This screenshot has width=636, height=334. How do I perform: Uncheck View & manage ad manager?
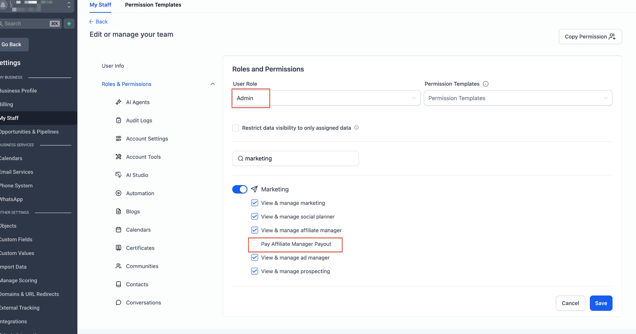click(x=255, y=258)
